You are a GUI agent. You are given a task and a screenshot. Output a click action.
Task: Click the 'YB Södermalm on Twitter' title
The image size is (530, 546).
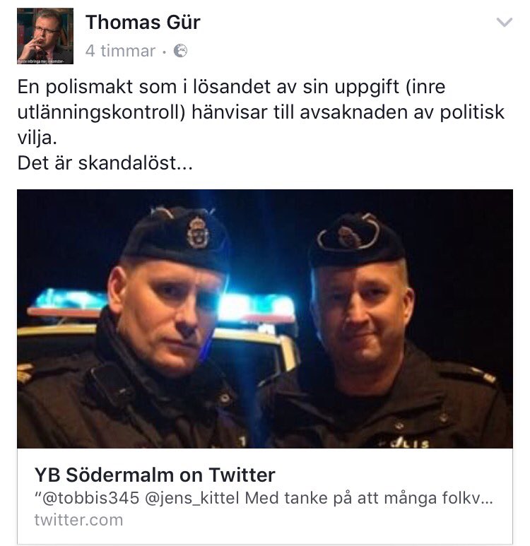pyautogui.click(x=155, y=475)
